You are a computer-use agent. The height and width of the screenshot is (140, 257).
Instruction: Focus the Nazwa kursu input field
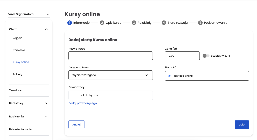pos(110,56)
